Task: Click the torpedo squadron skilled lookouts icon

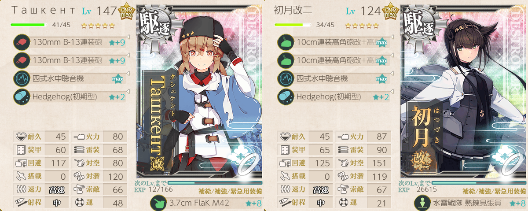Action: pyautogui.click(x=422, y=203)
